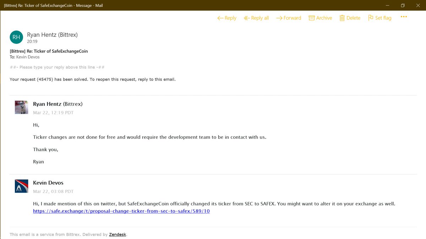Image resolution: width=426 pixels, height=239 pixels.
Task: Click Kevin Devos's avatar thumbnail
Action: pyautogui.click(x=21, y=186)
